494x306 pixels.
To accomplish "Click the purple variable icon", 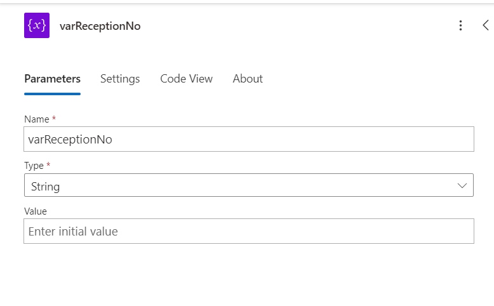I will pyautogui.click(x=37, y=25).
